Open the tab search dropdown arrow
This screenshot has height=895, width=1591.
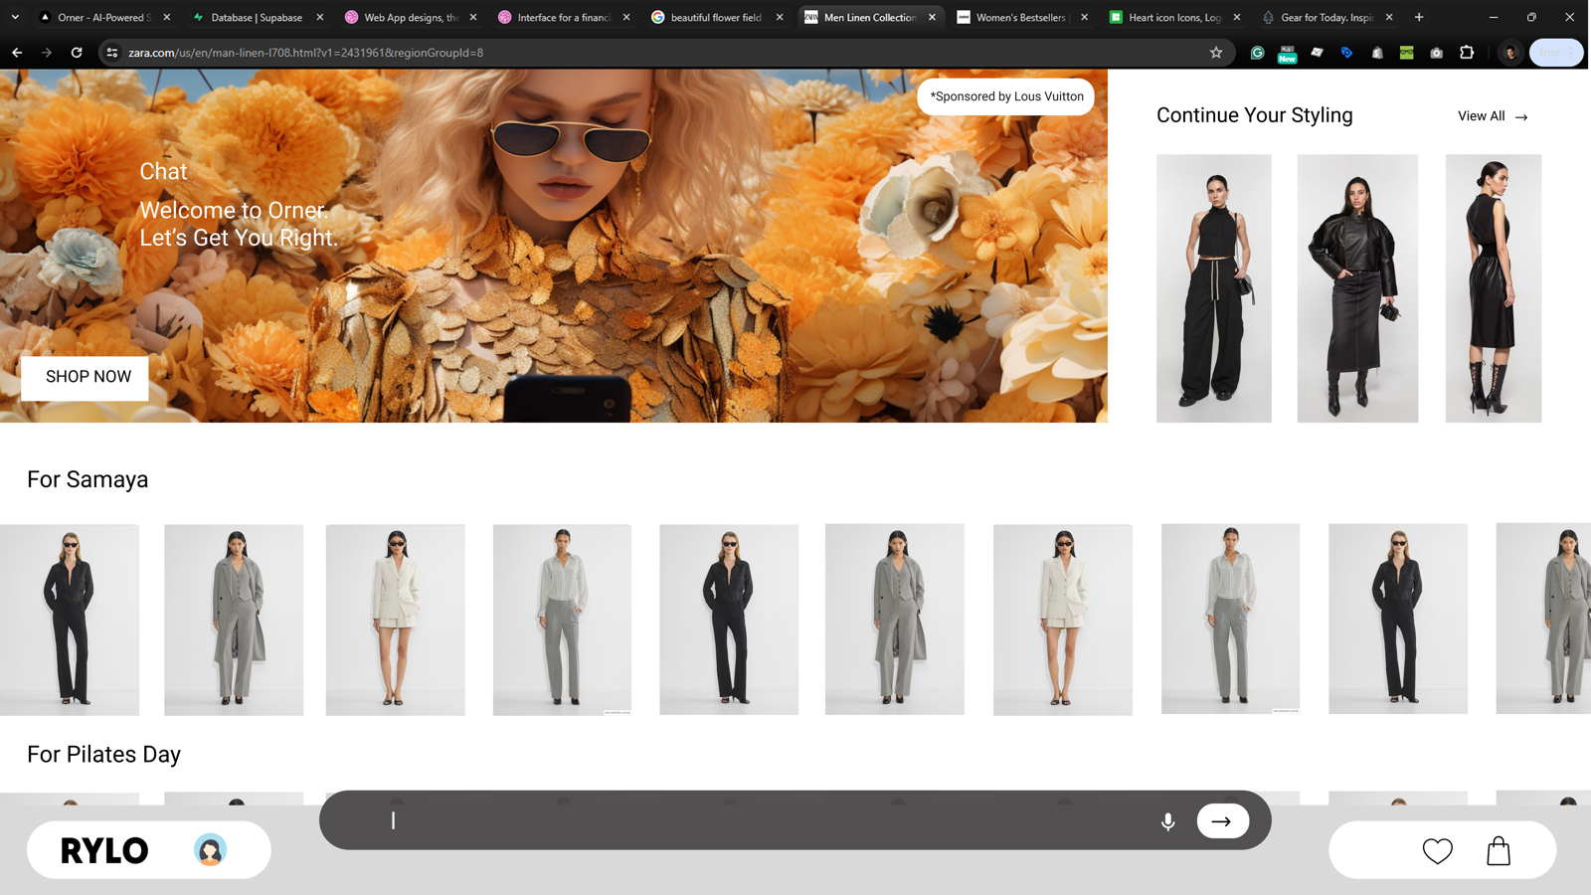coord(15,17)
